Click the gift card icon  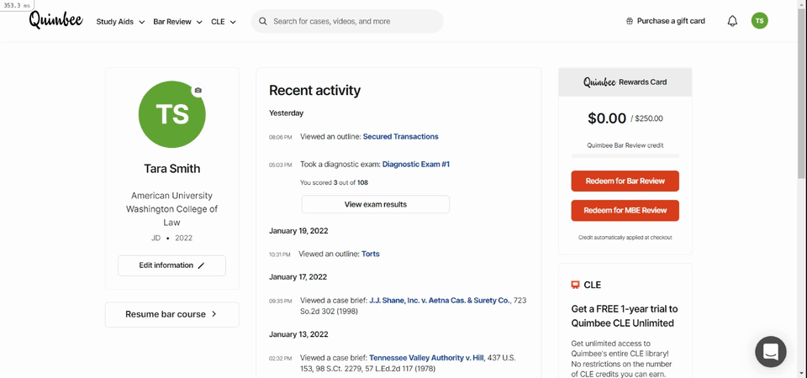(629, 22)
